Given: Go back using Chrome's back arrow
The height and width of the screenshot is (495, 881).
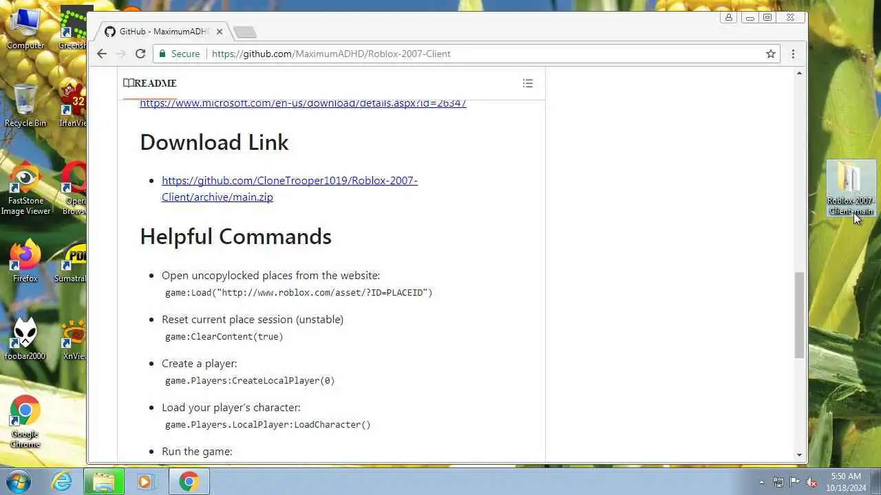Looking at the screenshot, I should 102,54.
